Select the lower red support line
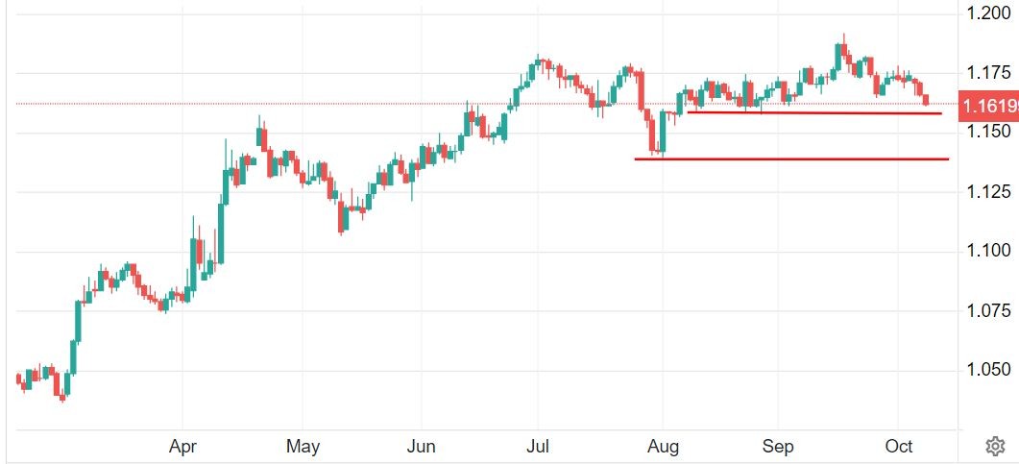 (x=791, y=159)
